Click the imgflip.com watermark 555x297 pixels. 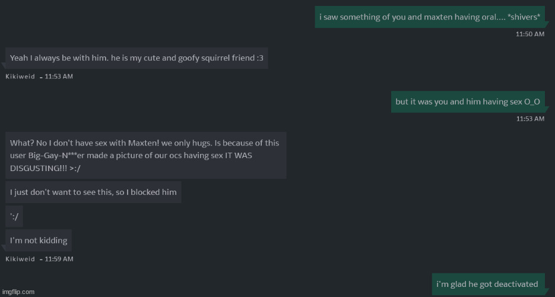[18, 292]
